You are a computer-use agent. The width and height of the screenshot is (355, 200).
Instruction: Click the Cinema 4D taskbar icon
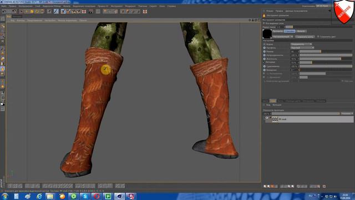click(x=120, y=196)
